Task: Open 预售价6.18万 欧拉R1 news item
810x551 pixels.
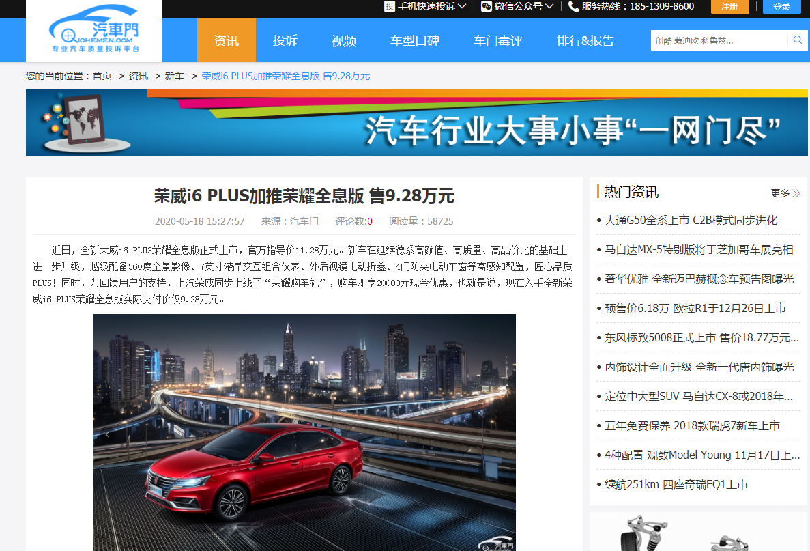Action: coord(695,309)
